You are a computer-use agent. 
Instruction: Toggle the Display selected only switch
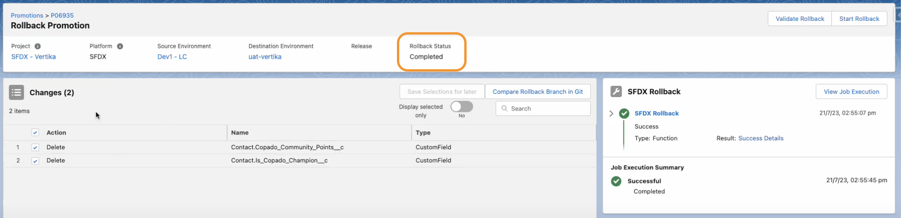coord(461,107)
